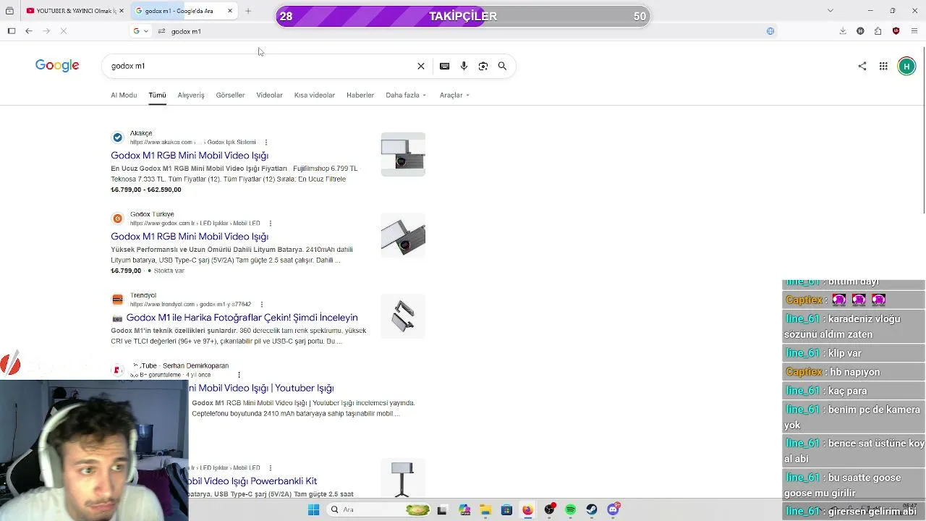Click the Trendyol result thumbnail
This screenshot has height=521, width=926.
tap(403, 316)
